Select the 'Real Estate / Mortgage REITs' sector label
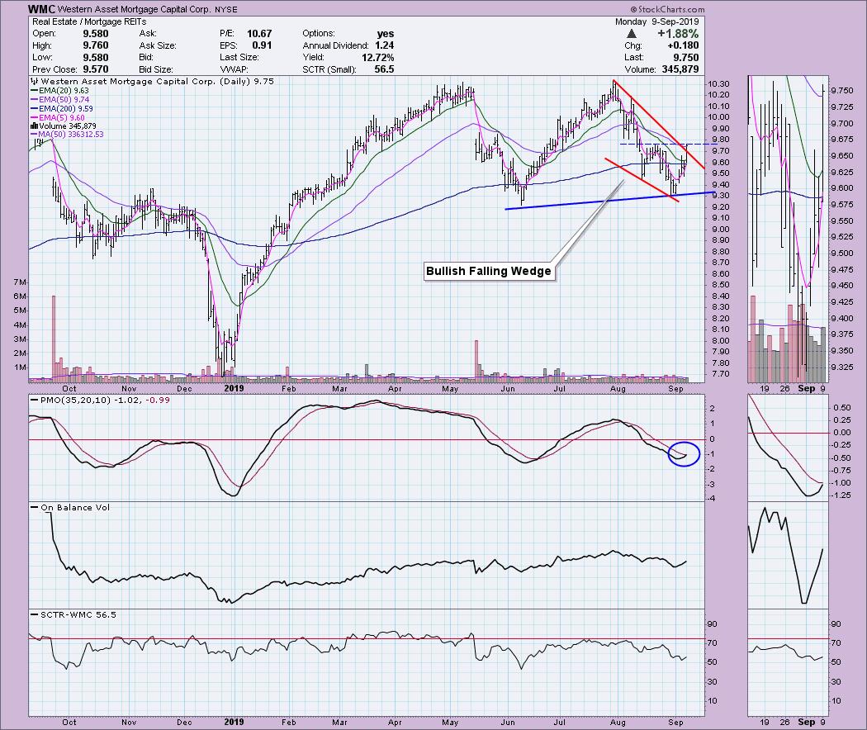The width and height of the screenshot is (867, 730). (89, 21)
